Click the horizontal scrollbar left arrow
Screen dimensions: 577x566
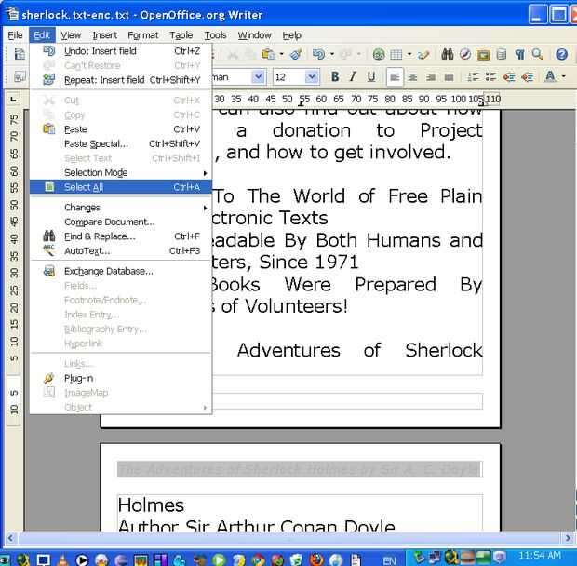pyautogui.click(x=10, y=538)
